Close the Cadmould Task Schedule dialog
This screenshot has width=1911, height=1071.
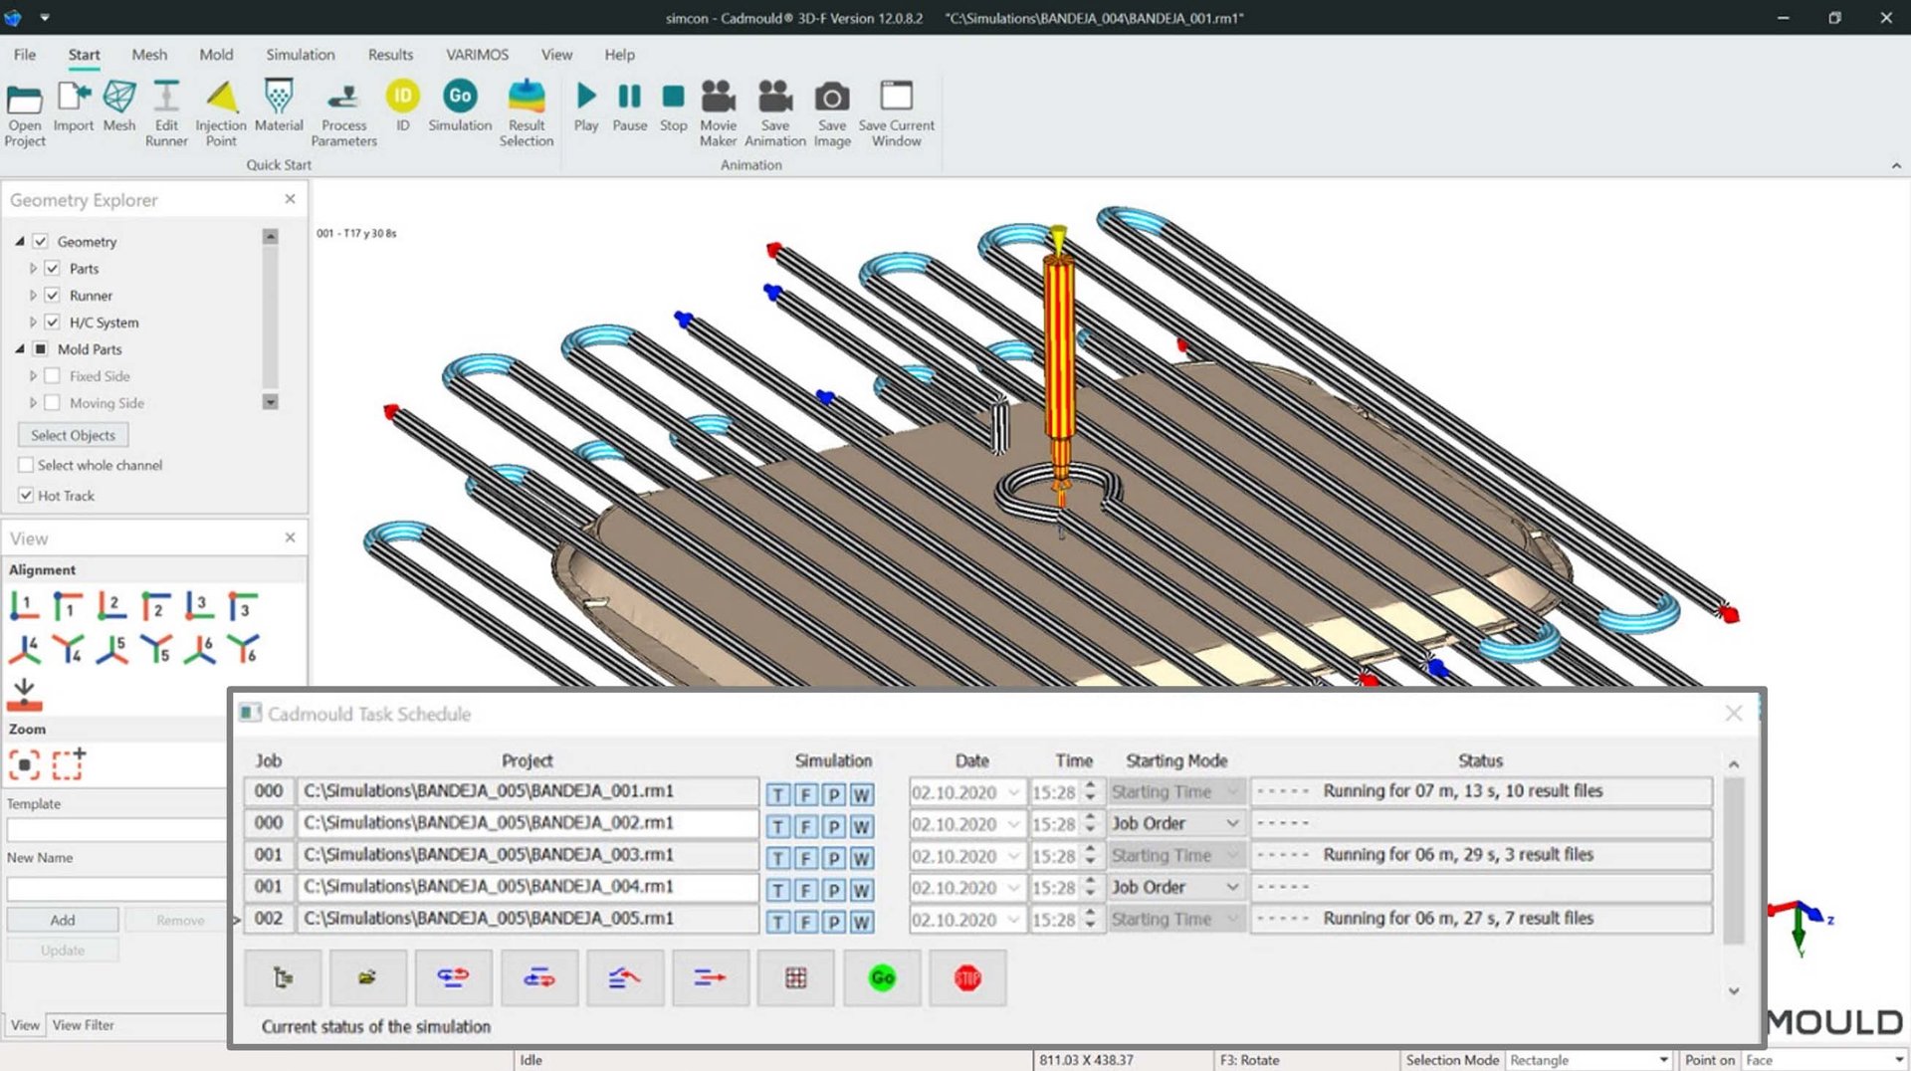1734,713
